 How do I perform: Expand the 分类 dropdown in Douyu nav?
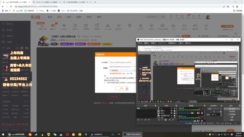(69, 17)
